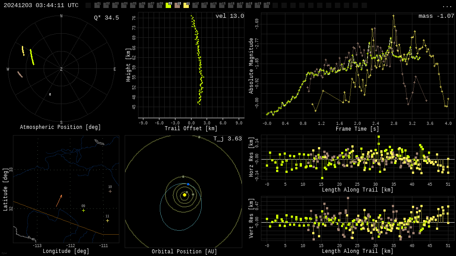The height and width of the screenshot is (256, 456).
Task: Click the timestamp 20241203 03:44:11 UTC
Action: point(41,5)
